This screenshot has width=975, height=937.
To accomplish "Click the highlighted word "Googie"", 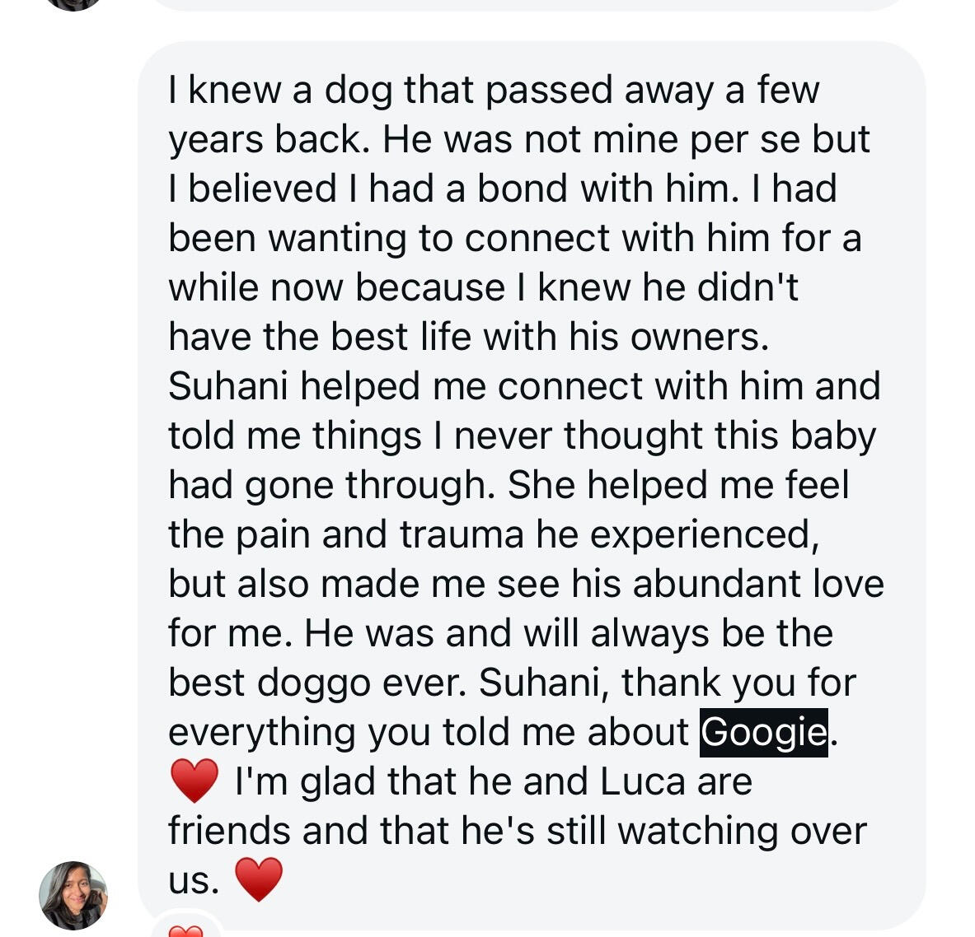I will [x=762, y=731].
